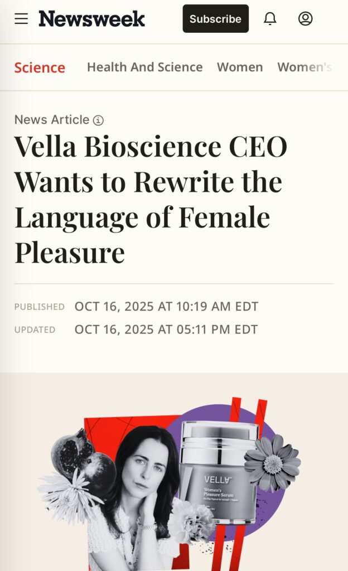Go to Health And Science topic
The height and width of the screenshot is (571, 348).
(x=144, y=67)
